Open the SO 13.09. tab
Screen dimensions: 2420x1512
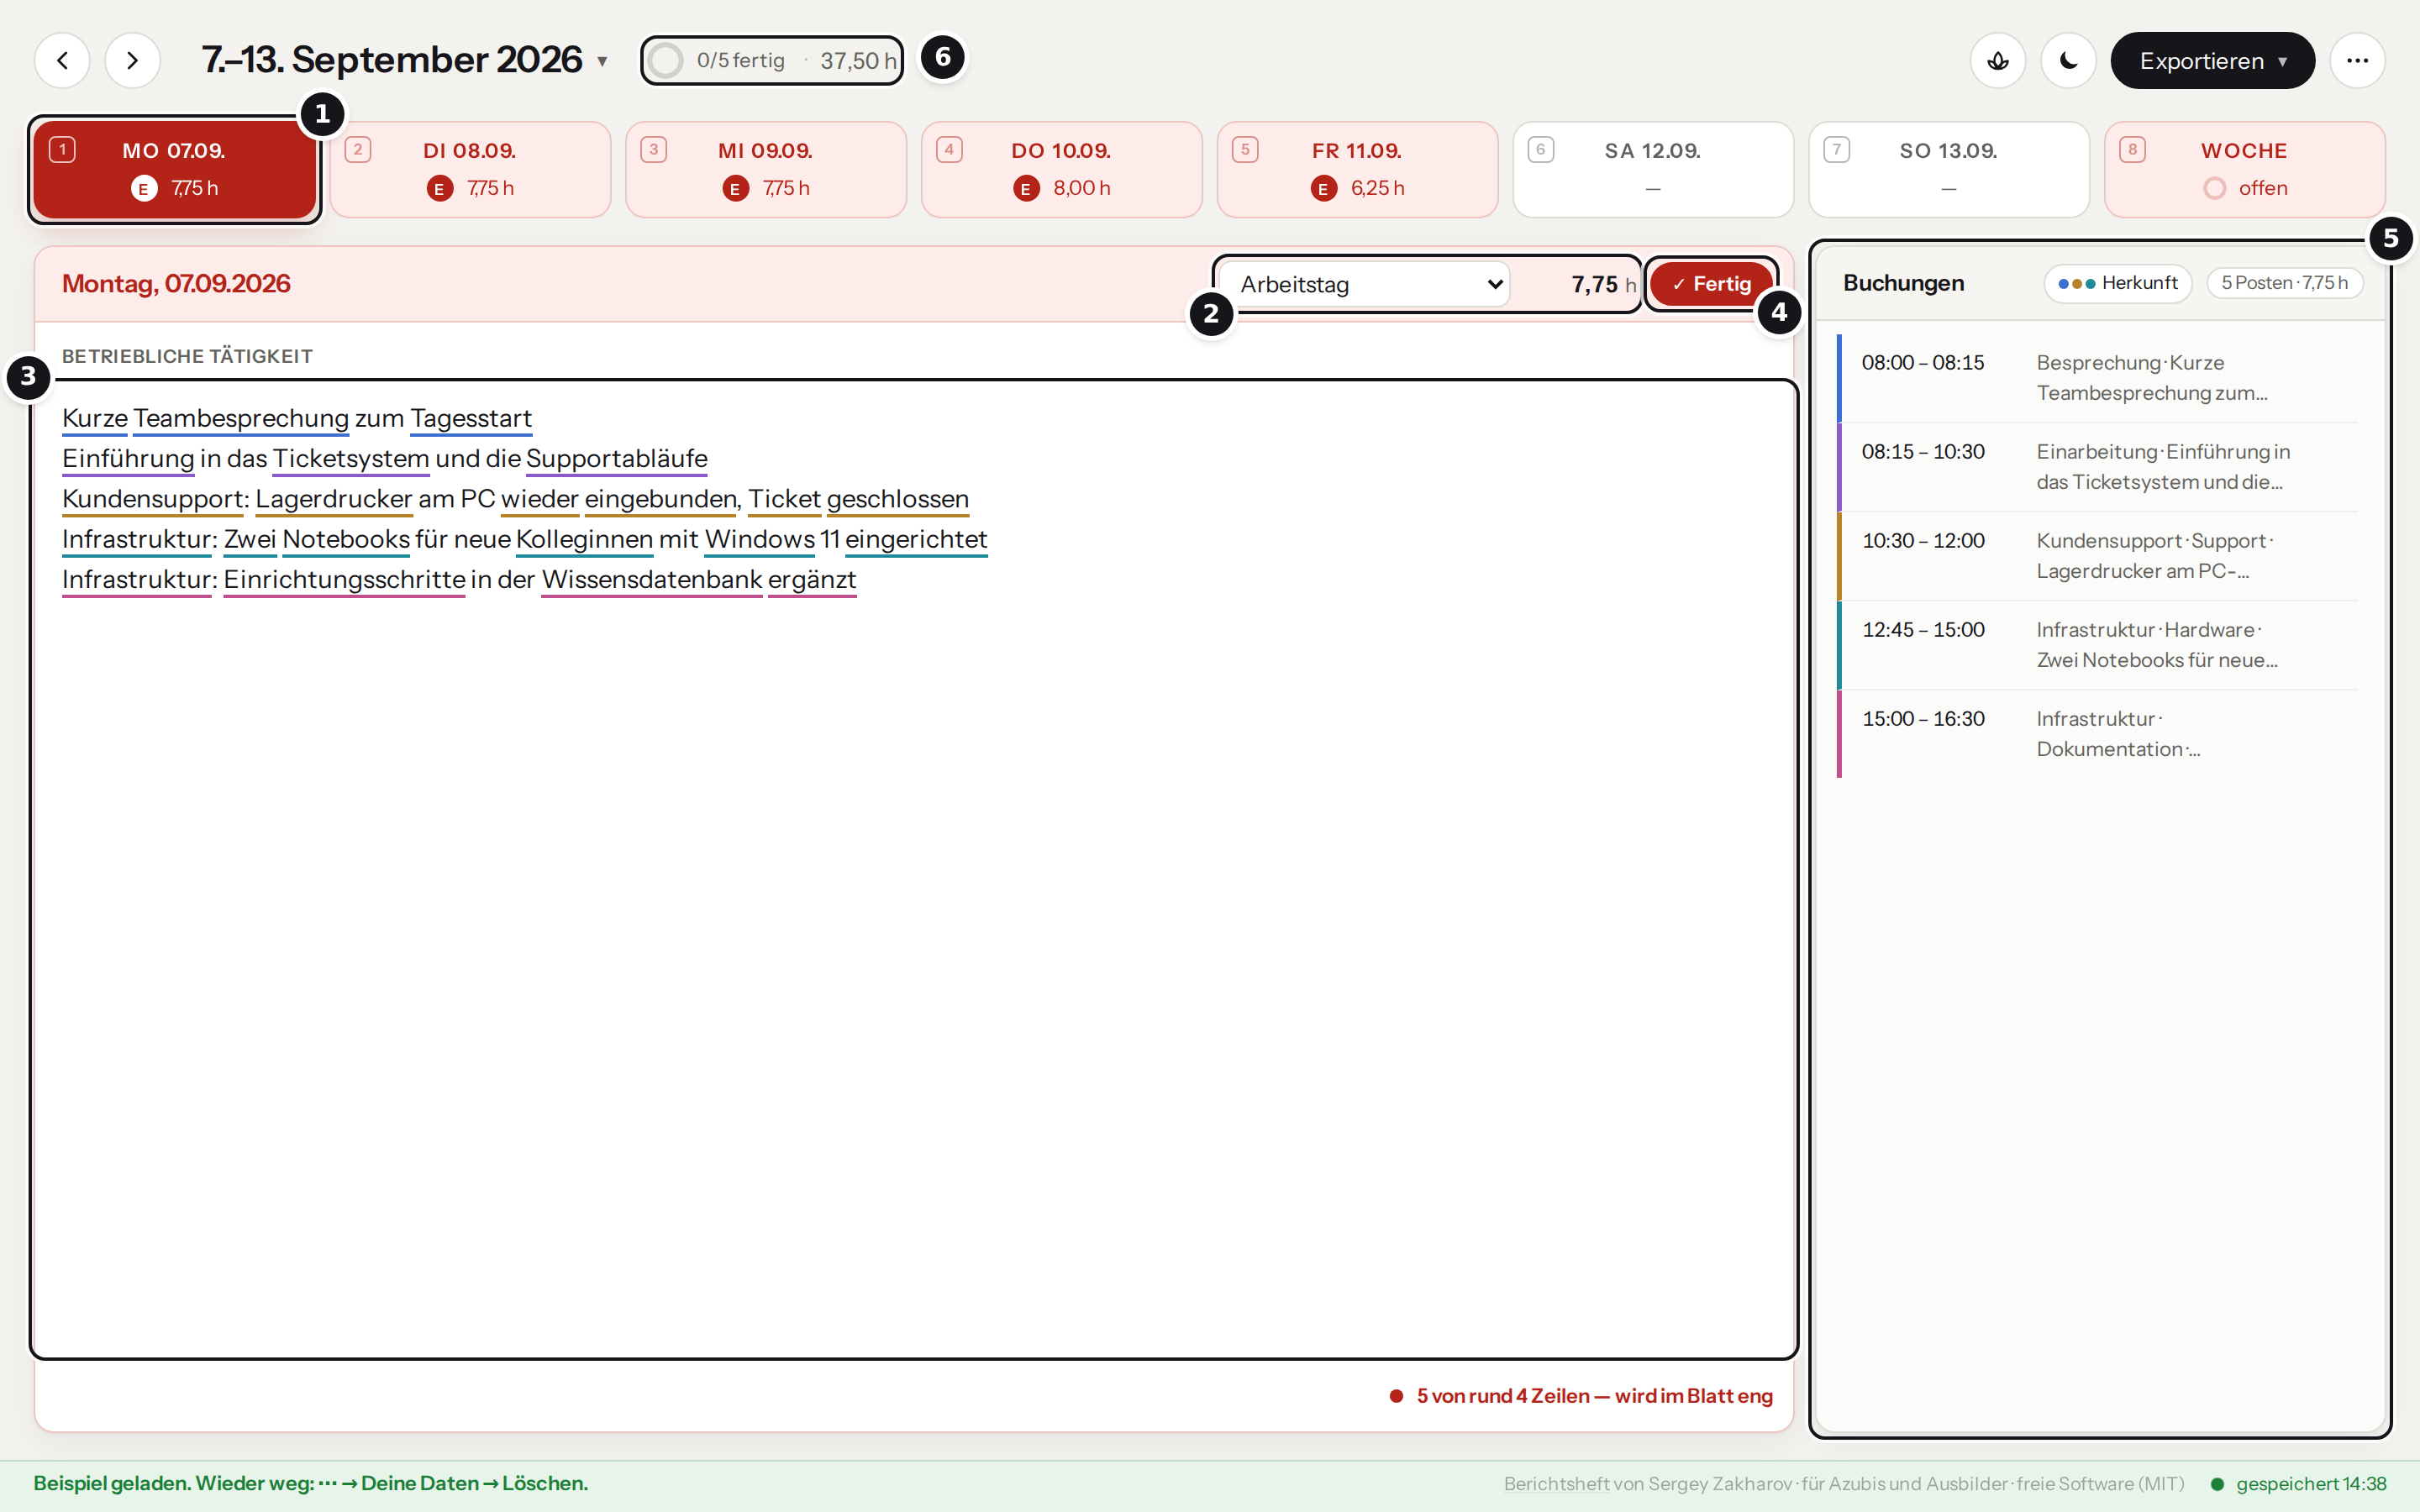[x=1949, y=169]
